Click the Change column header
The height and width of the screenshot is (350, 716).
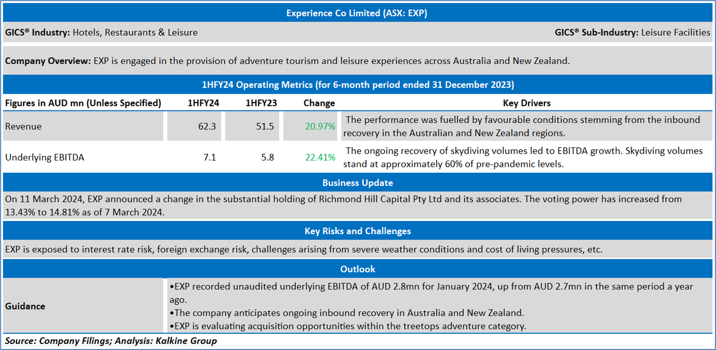click(319, 103)
